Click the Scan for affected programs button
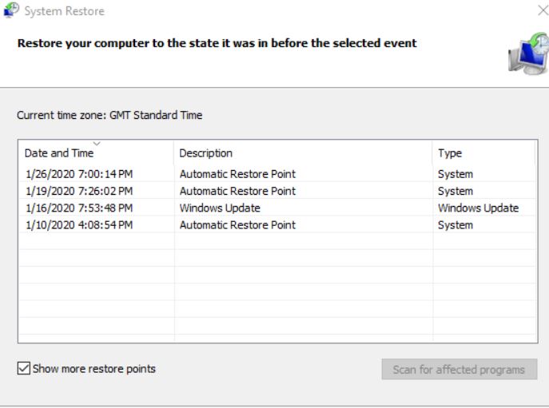 coord(459,369)
